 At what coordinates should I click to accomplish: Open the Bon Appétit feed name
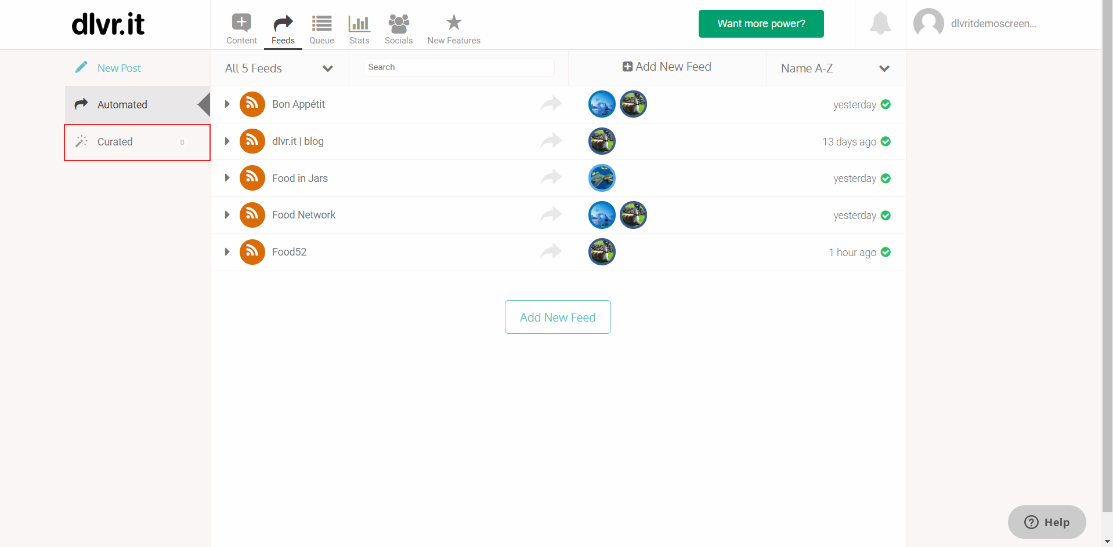pyautogui.click(x=298, y=104)
